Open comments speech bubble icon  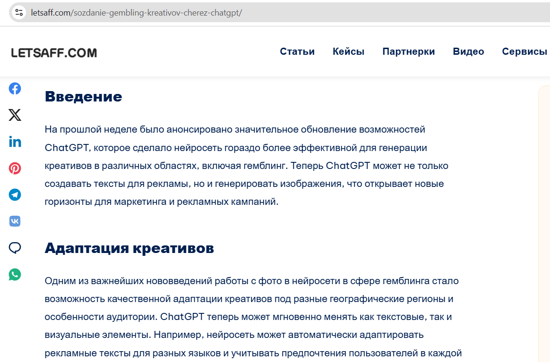[15, 248]
